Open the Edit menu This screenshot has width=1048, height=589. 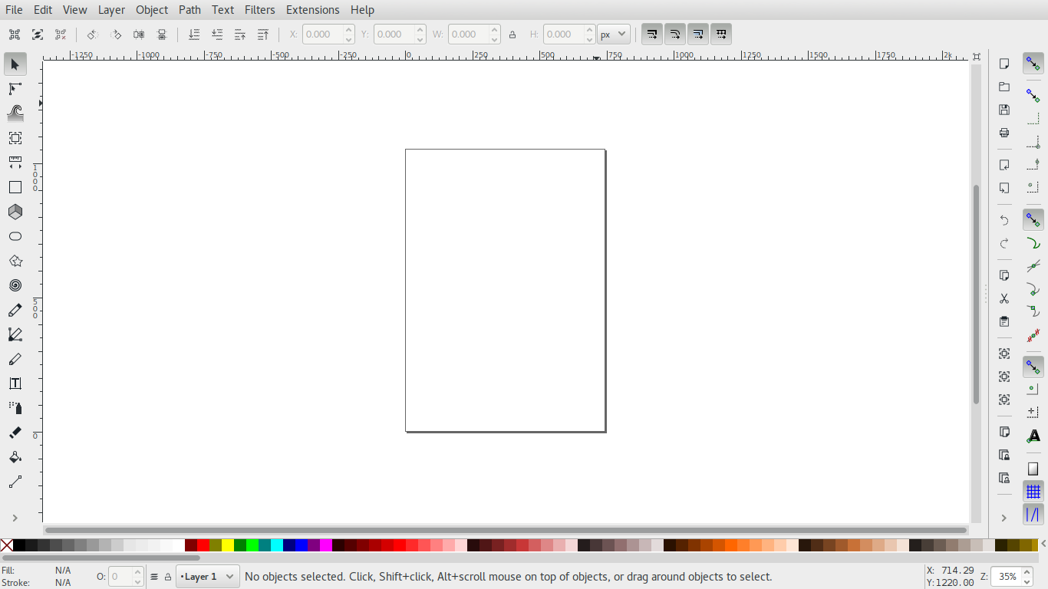(x=43, y=10)
